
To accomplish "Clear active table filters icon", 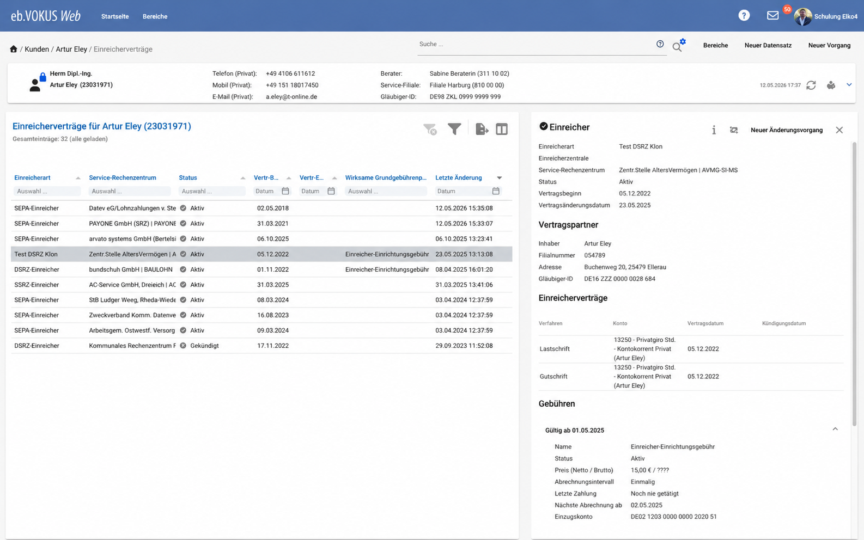I will (x=430, y=129).
